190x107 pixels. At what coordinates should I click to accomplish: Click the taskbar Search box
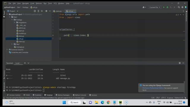(75, 103)
